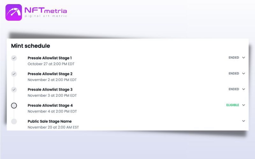Open Presale Allowlist Stage 2 title
Viewport: 255px width, 159px height.
point(50,74)
